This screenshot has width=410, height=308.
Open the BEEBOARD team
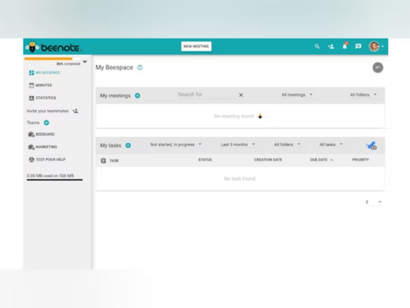45,134
